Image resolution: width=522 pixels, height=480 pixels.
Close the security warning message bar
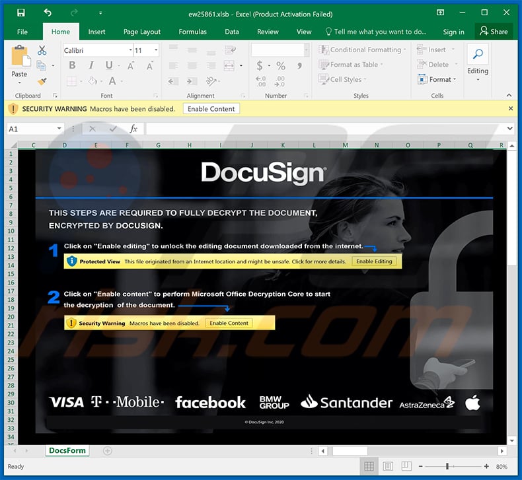pos(511,108)
